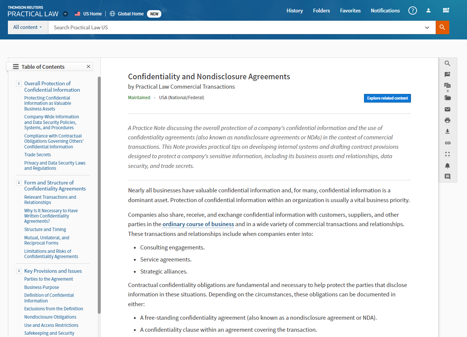Open the apps grid icon in header
The height and width of the screenshot is (337, 467).
tap(446, 11)
